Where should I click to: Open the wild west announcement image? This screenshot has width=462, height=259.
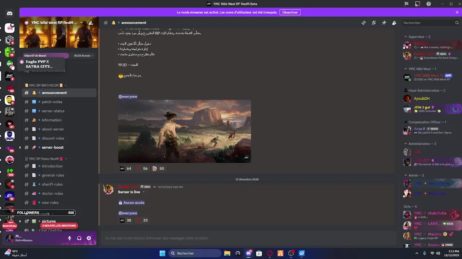pyautogui.click(x=184, y=131)
